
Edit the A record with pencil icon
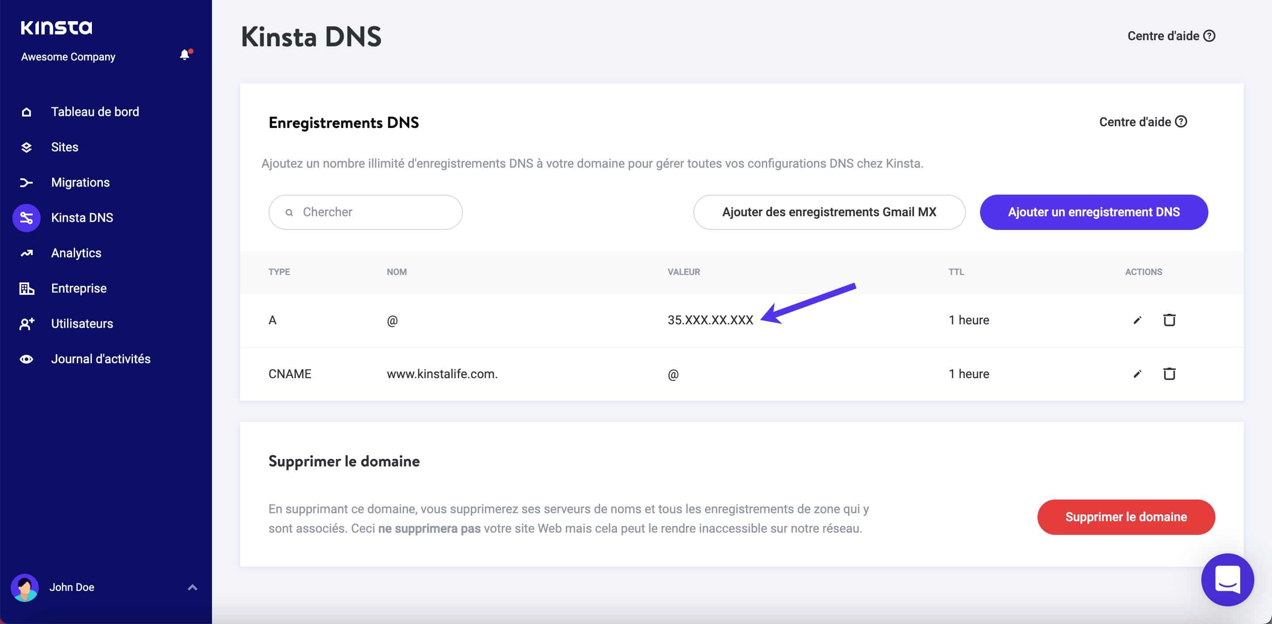pos(1137,320)
